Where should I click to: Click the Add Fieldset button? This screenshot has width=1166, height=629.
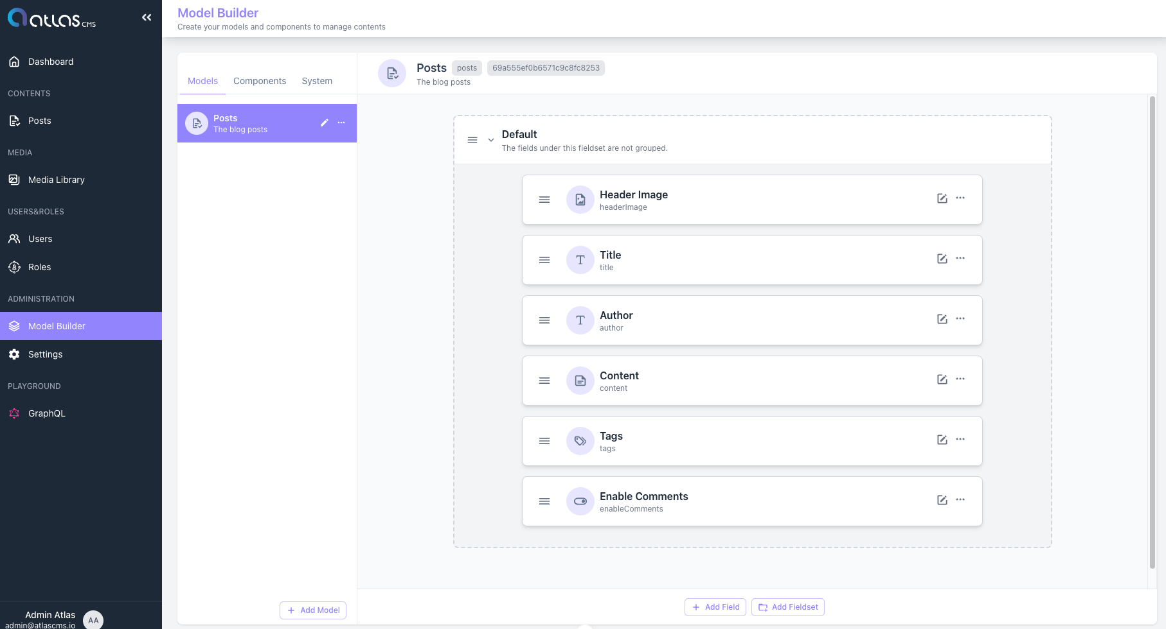788,607
